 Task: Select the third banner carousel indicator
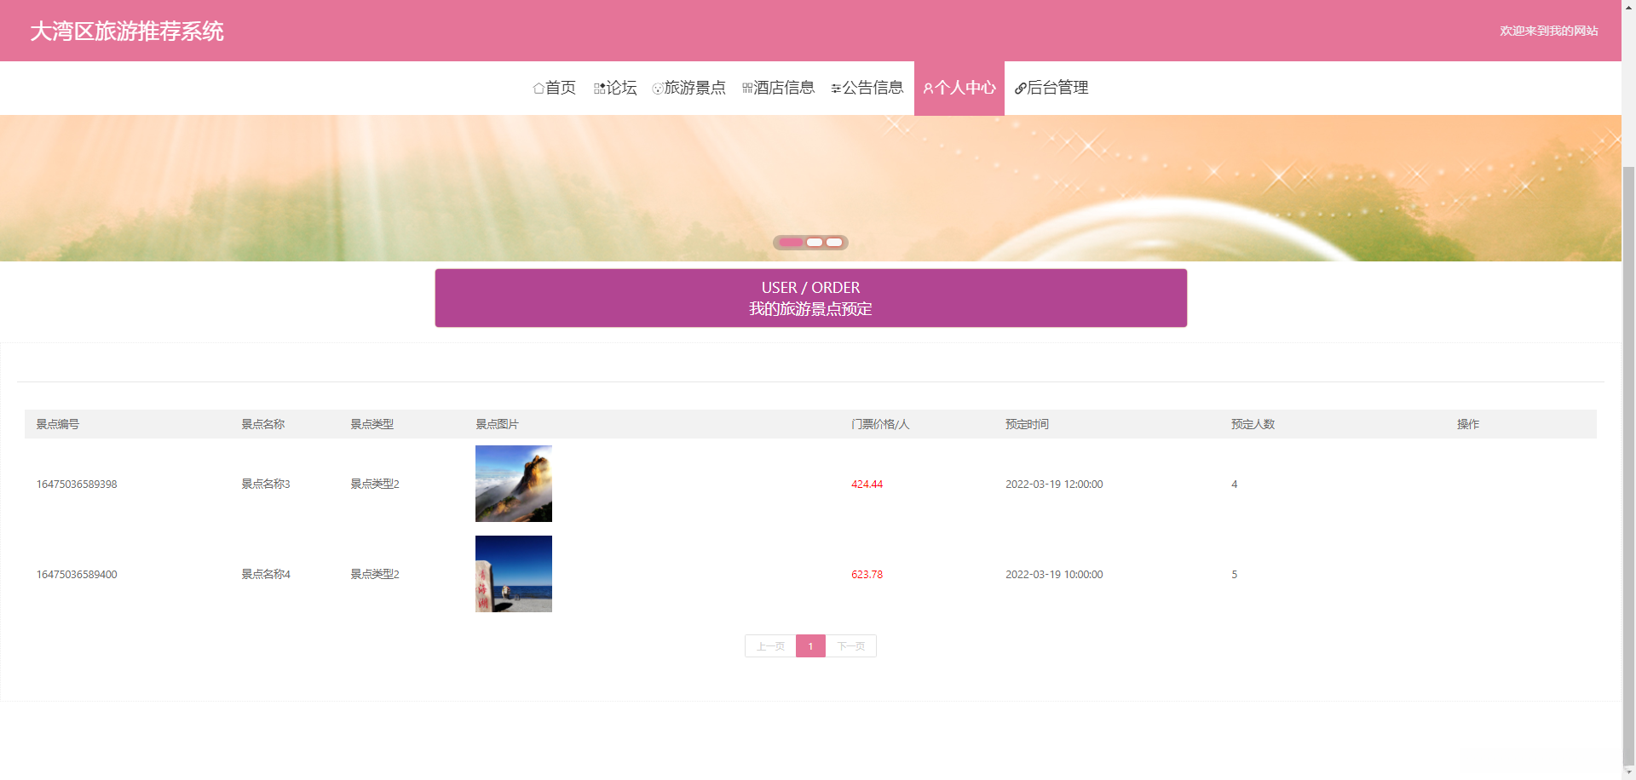coord(834,243)
